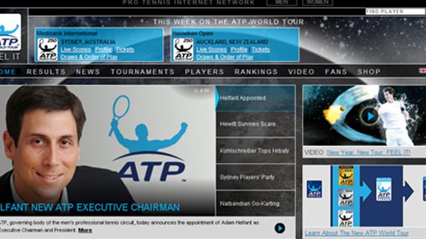Open the New Year, New Tour FEEL IT link
Screen dimensions: 426x239
pos(368,152)
